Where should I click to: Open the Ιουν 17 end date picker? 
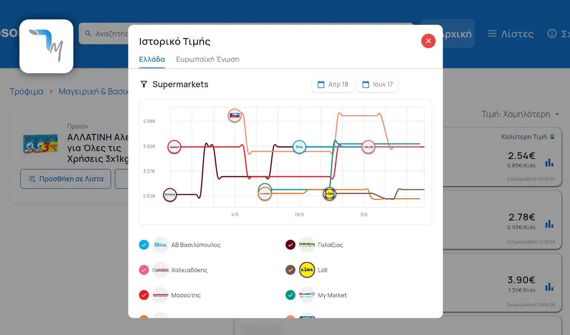[377, 84]
